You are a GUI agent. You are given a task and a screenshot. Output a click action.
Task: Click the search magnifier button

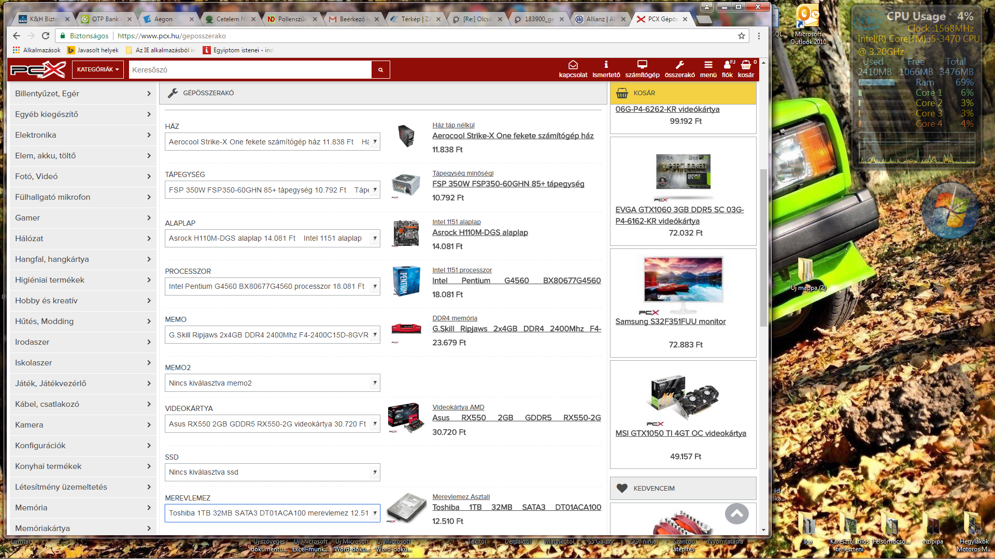pos(380,70)
